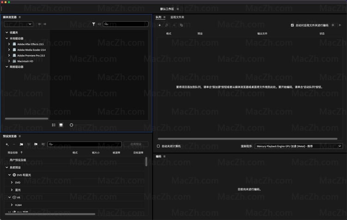Click the thumbnail zoom slider circle handle

(71, 125)
